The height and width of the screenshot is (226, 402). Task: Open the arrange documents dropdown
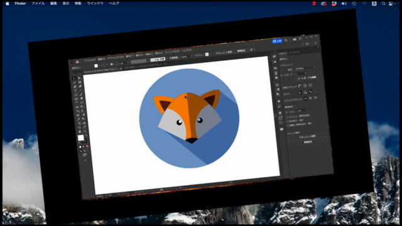pos(295,39)
